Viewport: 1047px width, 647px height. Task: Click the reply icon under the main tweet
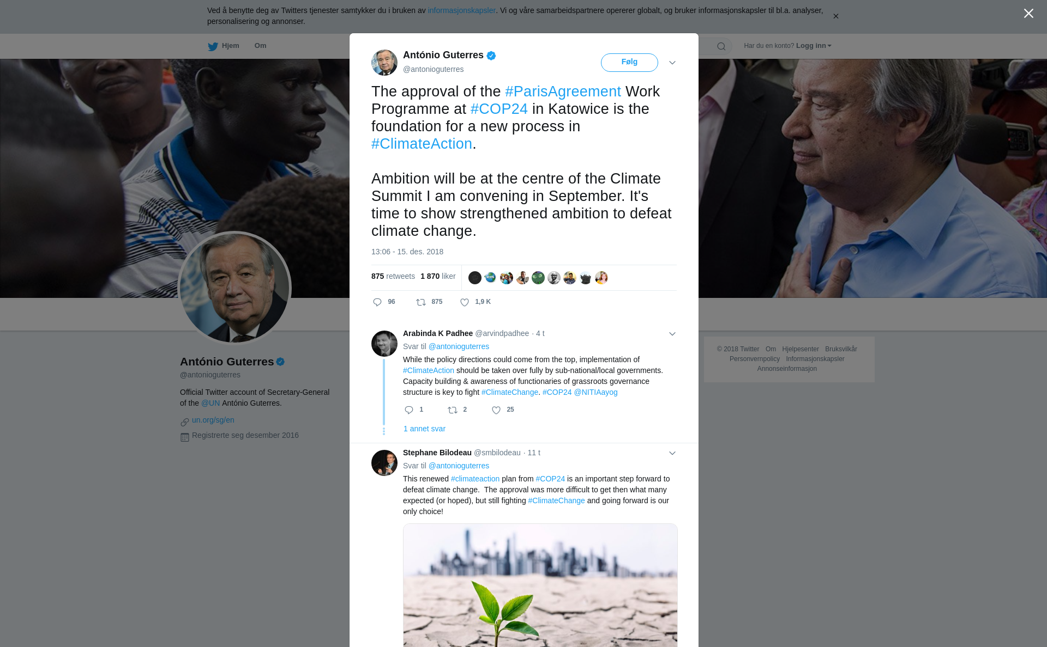point(377,302)
